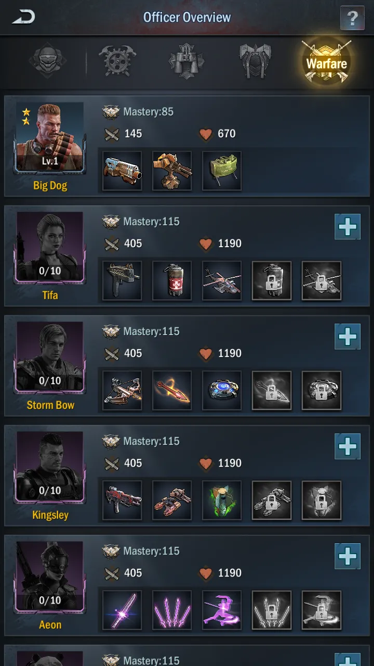This screenshot has height=666, width=374.
Task: Add Aeon using the plus button
Action: click(x=348, y=556)
